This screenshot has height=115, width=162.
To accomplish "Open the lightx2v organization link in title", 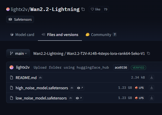I will pyautogui.click(x=19, y=9).
